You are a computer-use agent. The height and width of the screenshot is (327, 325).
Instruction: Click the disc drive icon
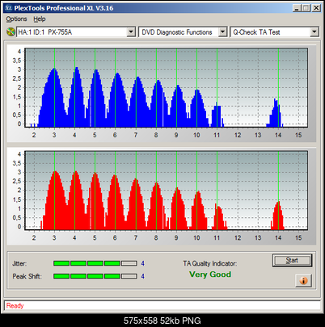point(11,32)
